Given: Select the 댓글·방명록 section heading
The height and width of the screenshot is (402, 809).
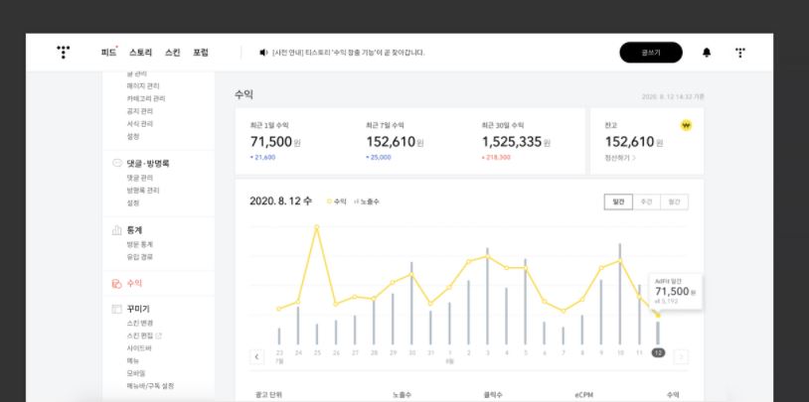Looking at the screenshot, I should pyautogui.click(x=148, y=164).
